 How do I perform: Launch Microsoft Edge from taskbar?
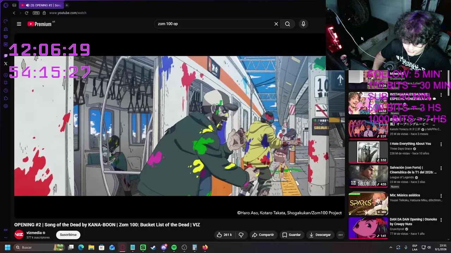tap(81, 247)
